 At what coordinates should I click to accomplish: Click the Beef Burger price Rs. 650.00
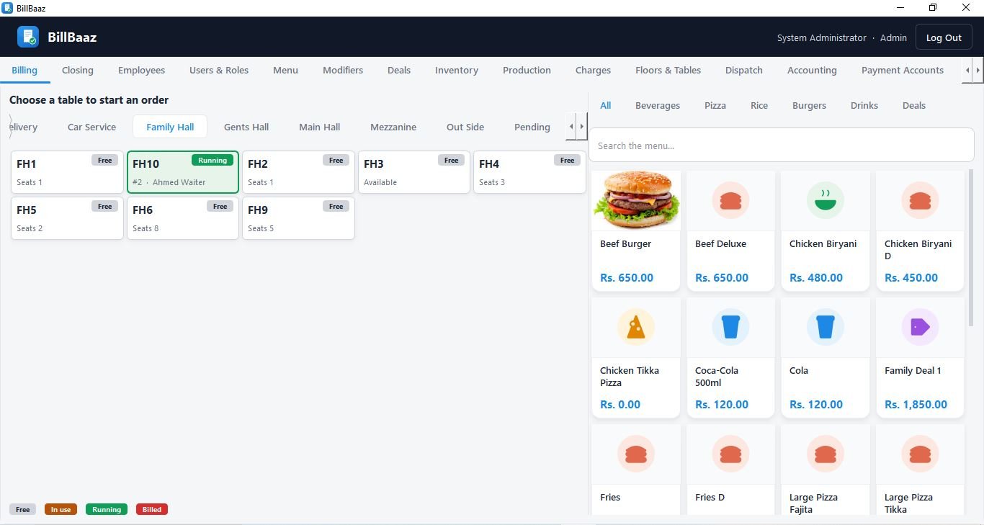tap(627, 277)
